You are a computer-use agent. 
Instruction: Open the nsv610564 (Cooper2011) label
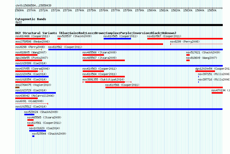[x=99, y=74]
